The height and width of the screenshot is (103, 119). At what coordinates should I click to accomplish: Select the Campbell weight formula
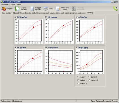(89, 77)
